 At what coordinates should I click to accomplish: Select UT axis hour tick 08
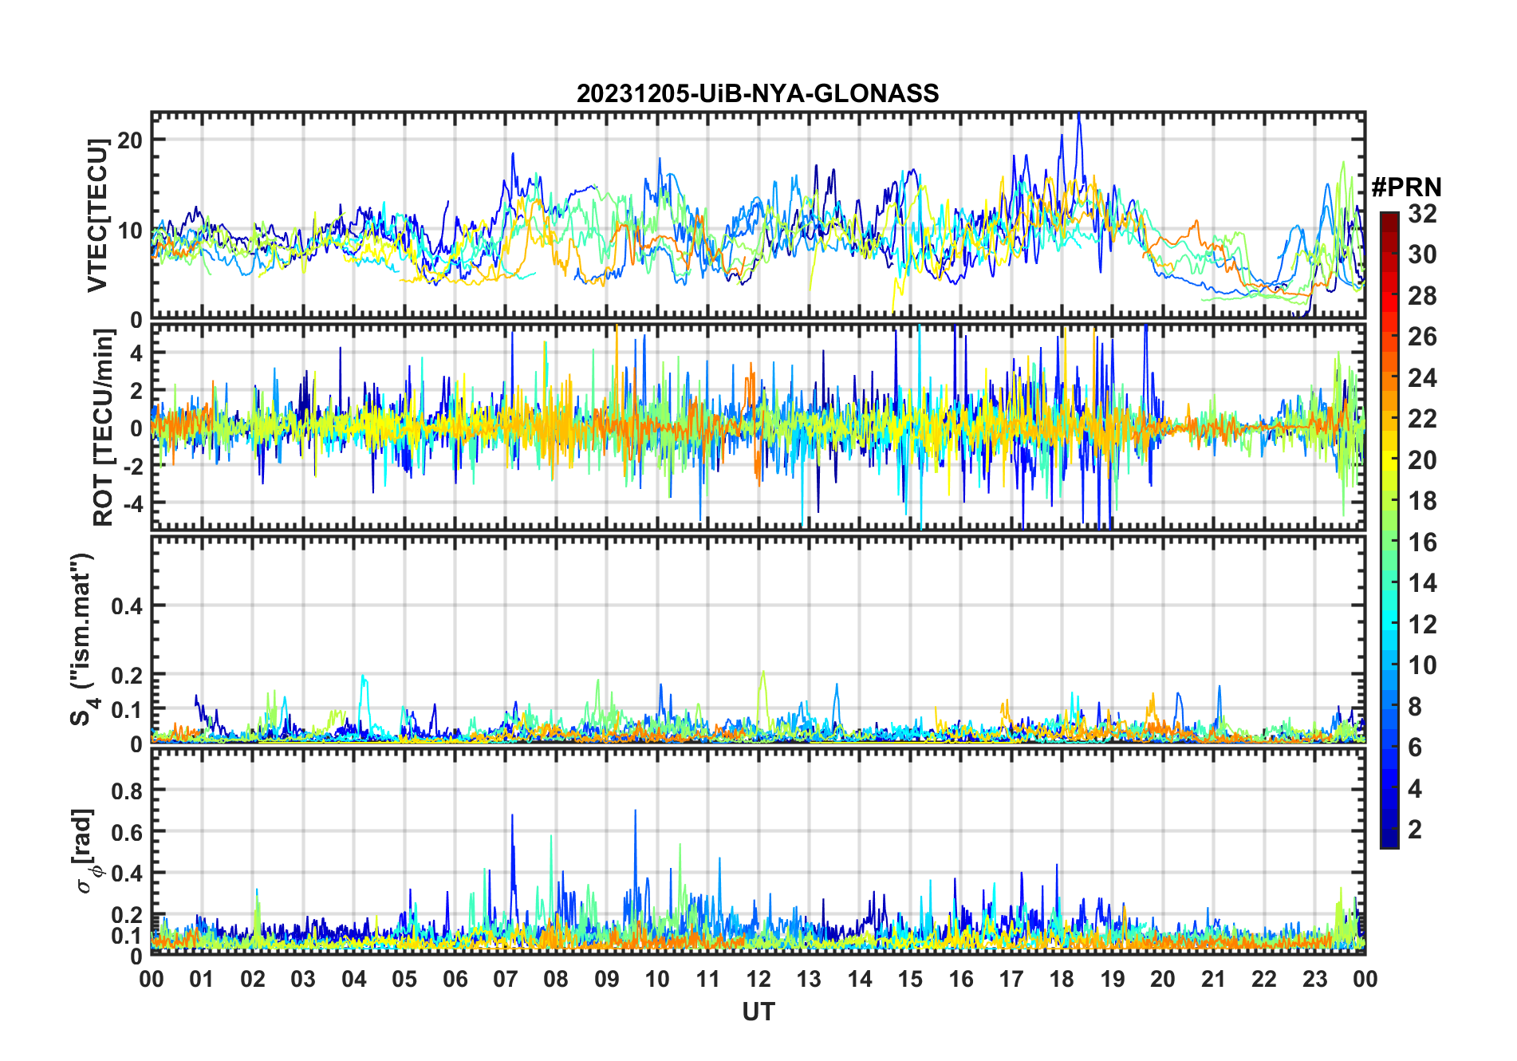(x=556, y=979)
